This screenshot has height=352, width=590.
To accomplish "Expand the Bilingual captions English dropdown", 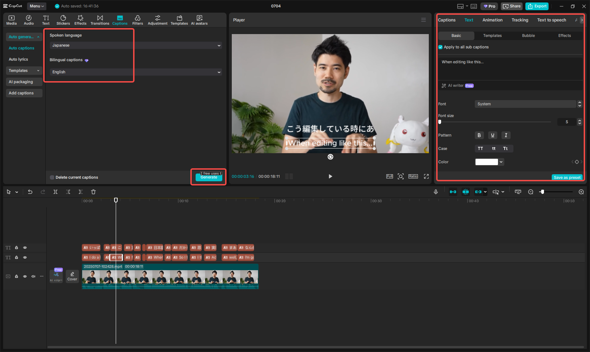I will 135,72.
